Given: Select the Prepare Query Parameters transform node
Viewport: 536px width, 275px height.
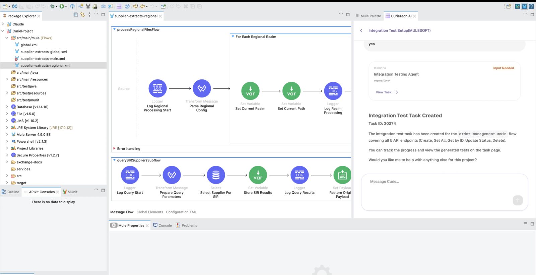Looking at the screenshot, I should click(172, 175).
